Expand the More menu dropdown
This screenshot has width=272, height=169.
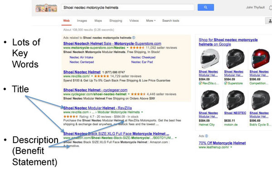coord(151,21)
